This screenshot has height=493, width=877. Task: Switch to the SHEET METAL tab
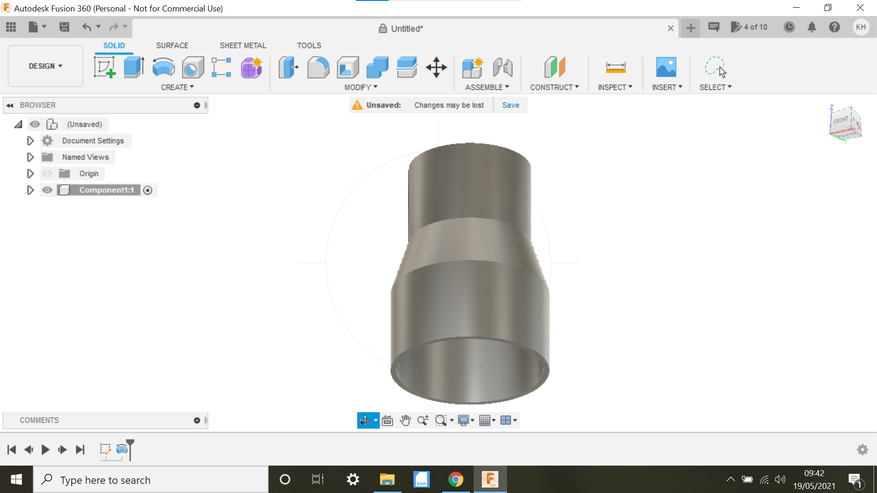click(243, 45)
